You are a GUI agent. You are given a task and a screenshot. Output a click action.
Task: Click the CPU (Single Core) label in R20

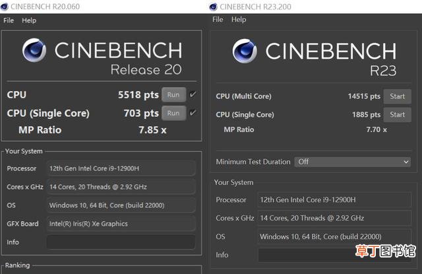click(x=48, y=113)
